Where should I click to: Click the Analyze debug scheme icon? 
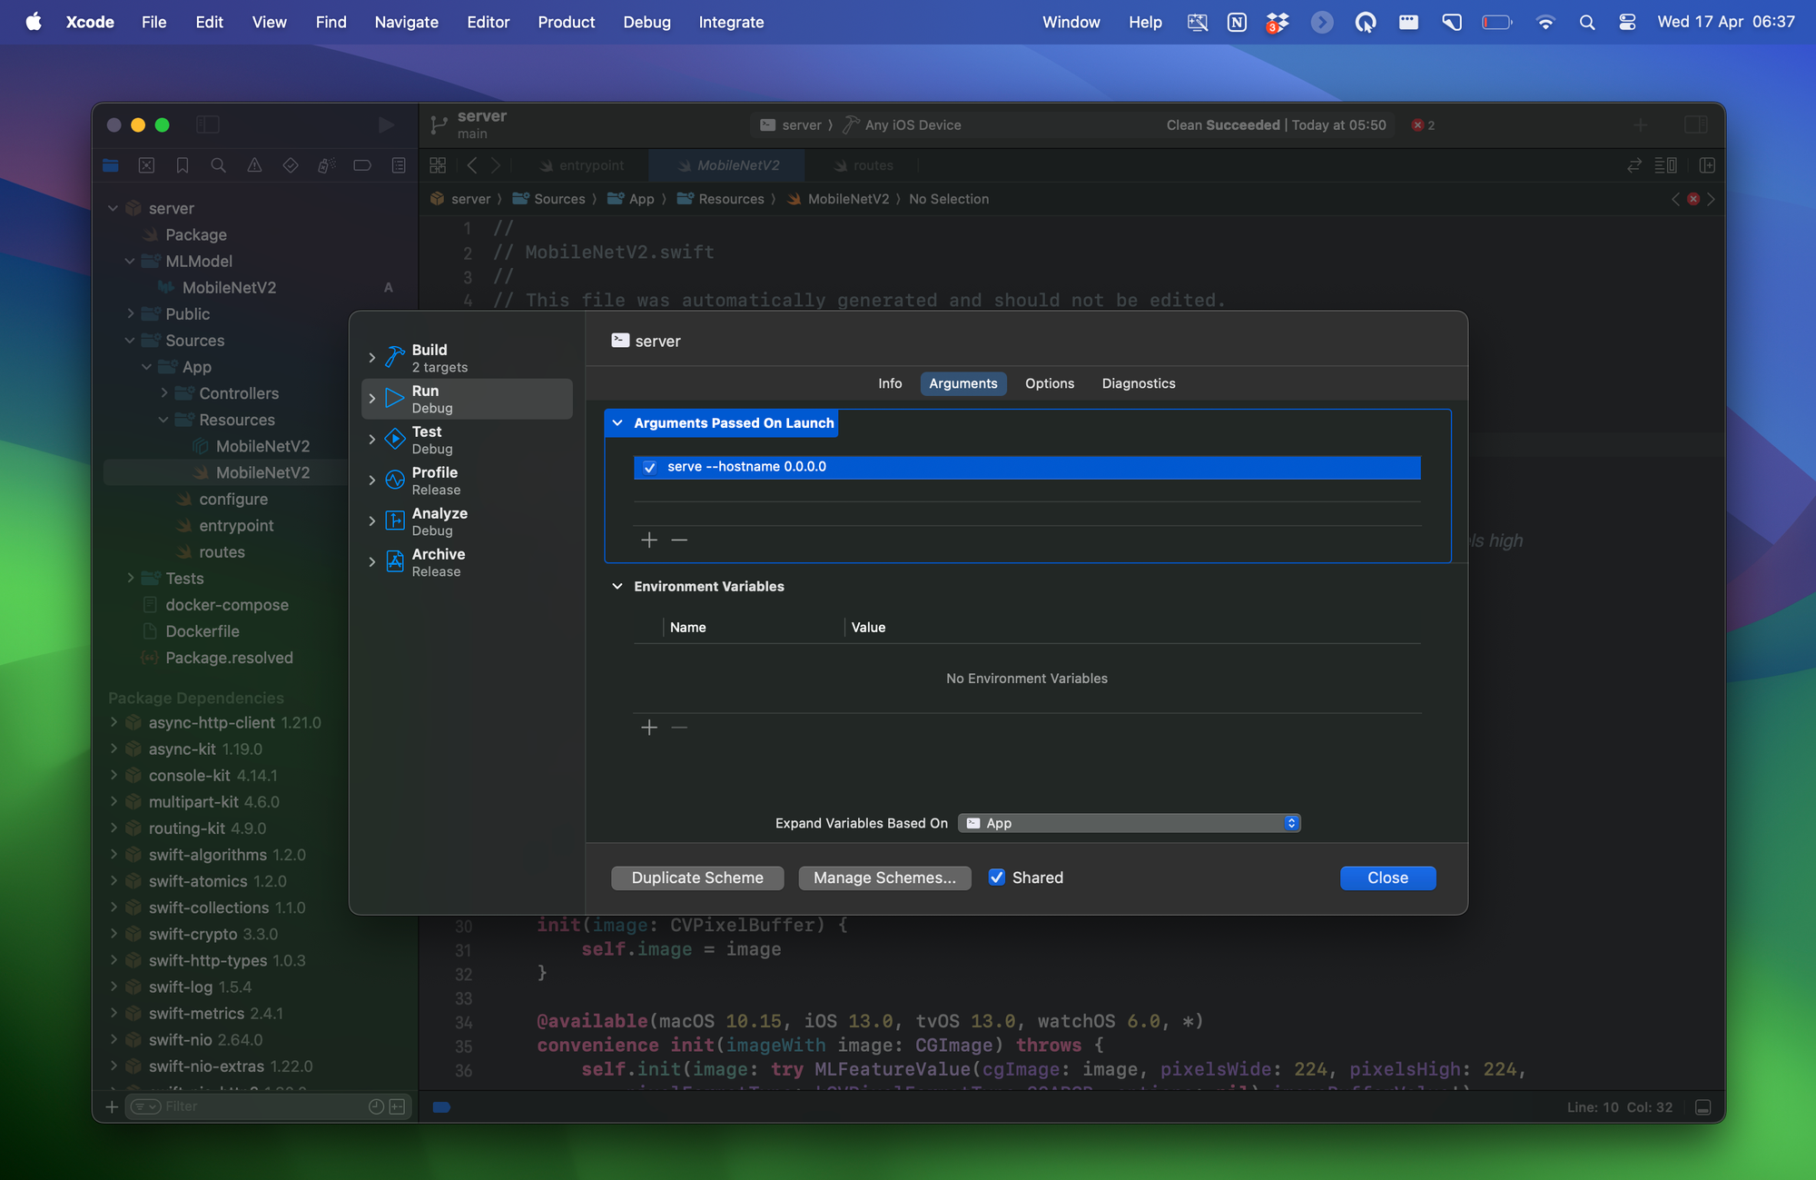click(396, 520)
